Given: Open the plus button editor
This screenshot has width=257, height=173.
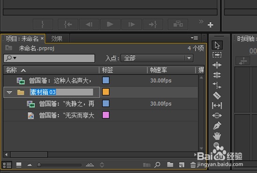Looking at the screenshot, I should click(x=210, y=25).
